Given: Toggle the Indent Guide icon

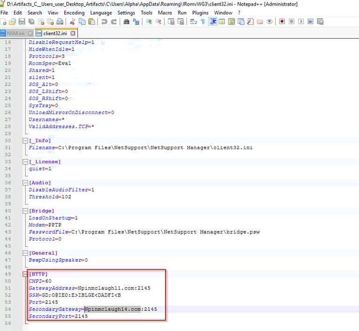Looking at the screenshot, I should tap(213, 22).
